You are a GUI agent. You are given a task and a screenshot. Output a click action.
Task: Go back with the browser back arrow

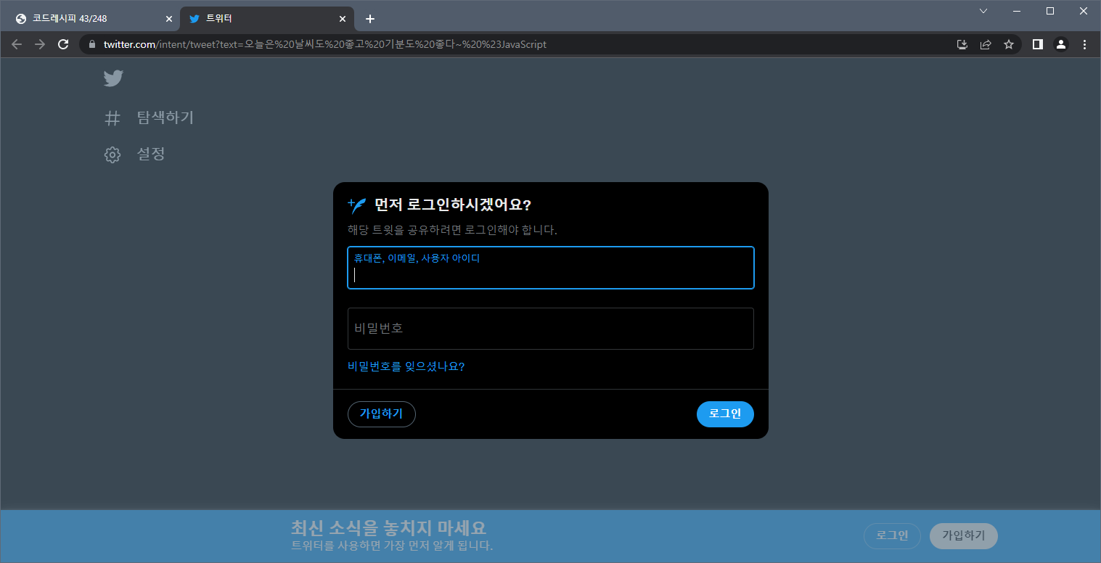(x=17, y=44)
